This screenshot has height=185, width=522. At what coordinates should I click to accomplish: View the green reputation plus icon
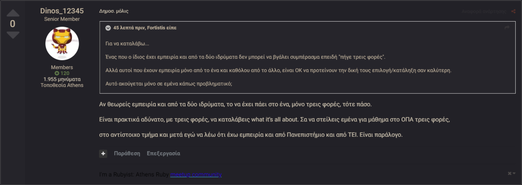point(57,73)
